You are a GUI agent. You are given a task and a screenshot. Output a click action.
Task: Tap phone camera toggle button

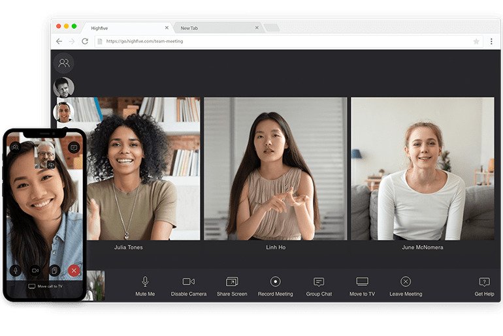pos(35,270)
